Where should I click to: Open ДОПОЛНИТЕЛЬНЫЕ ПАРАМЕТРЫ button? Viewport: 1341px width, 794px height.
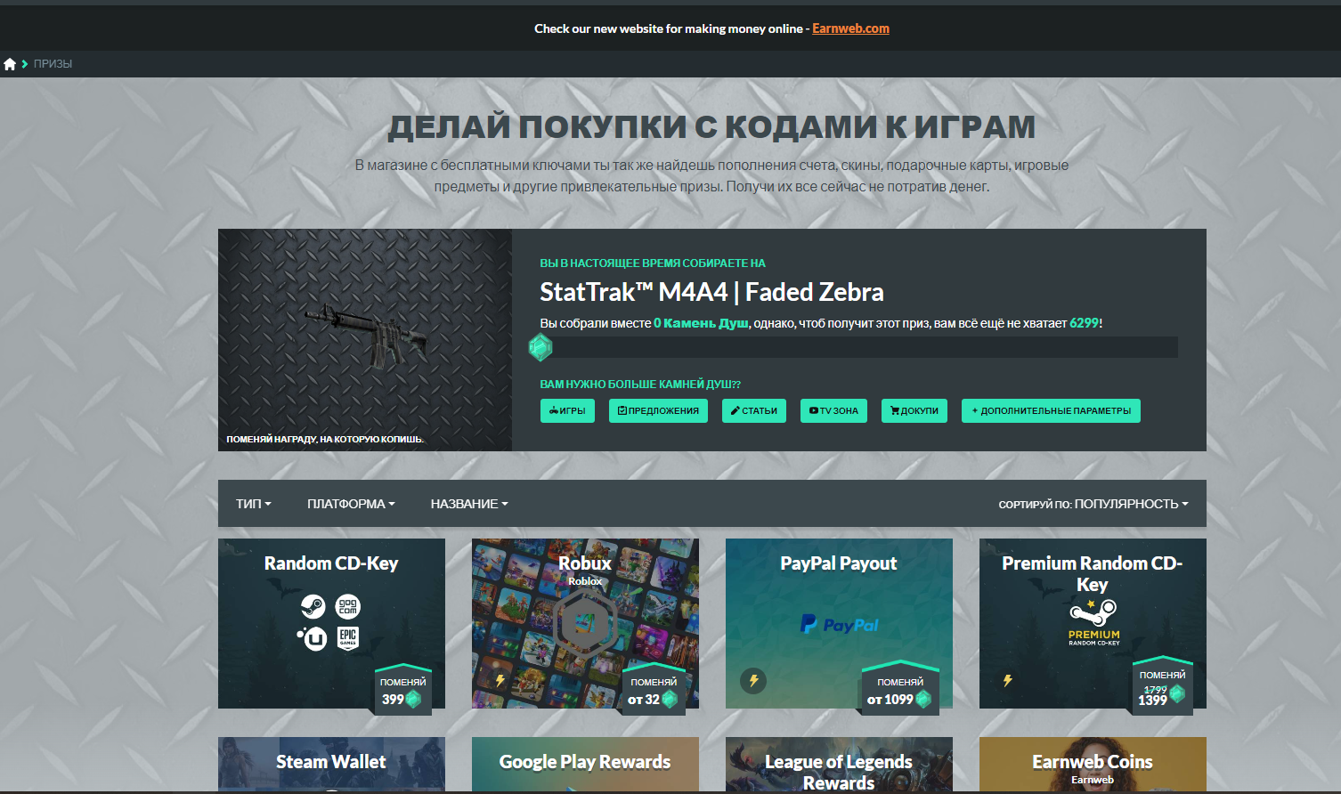point(1051,410)
